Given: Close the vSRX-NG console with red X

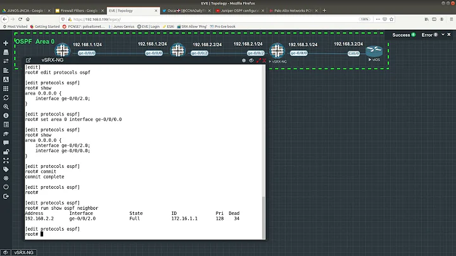Looking at the screenshot, I should tap(264, 60).
